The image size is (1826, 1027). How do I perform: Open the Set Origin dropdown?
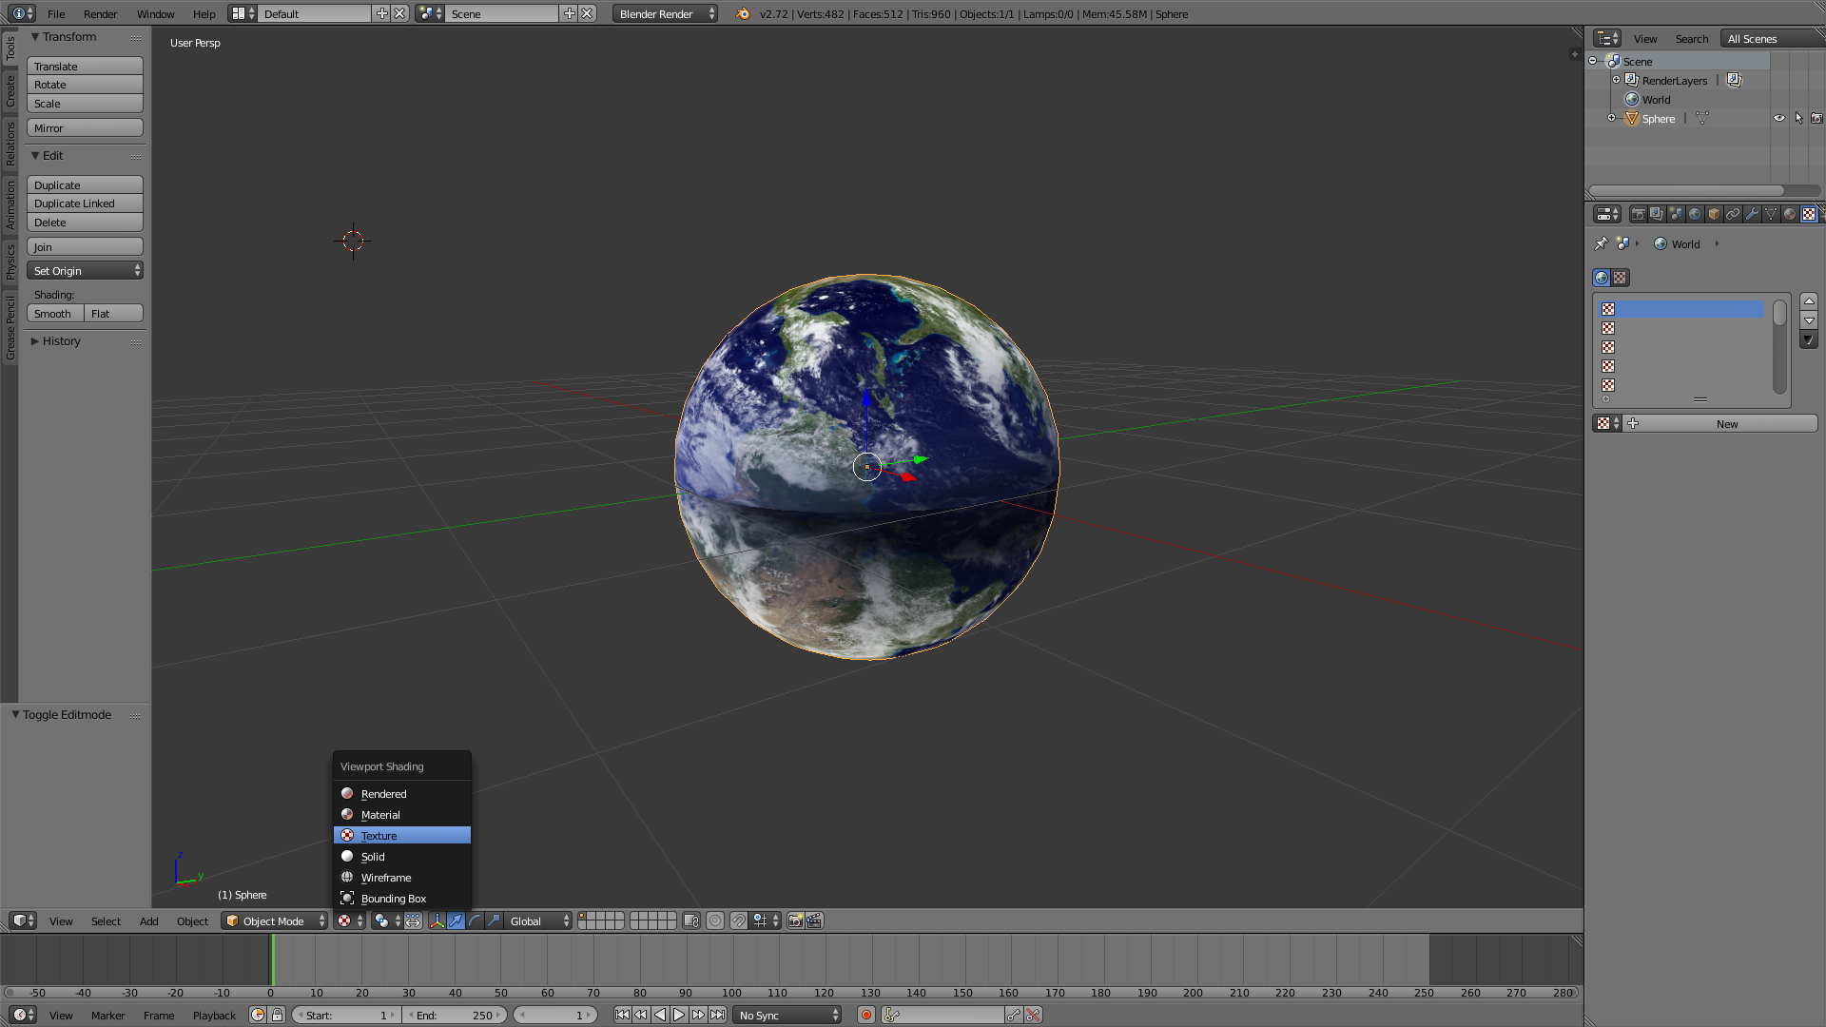[x=85, y=271]
